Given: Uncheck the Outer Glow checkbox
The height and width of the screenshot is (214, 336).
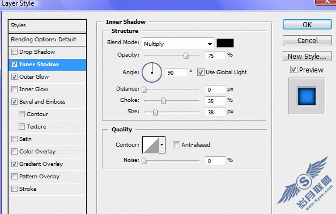Looking at the screenshot, I should point(14,76).
